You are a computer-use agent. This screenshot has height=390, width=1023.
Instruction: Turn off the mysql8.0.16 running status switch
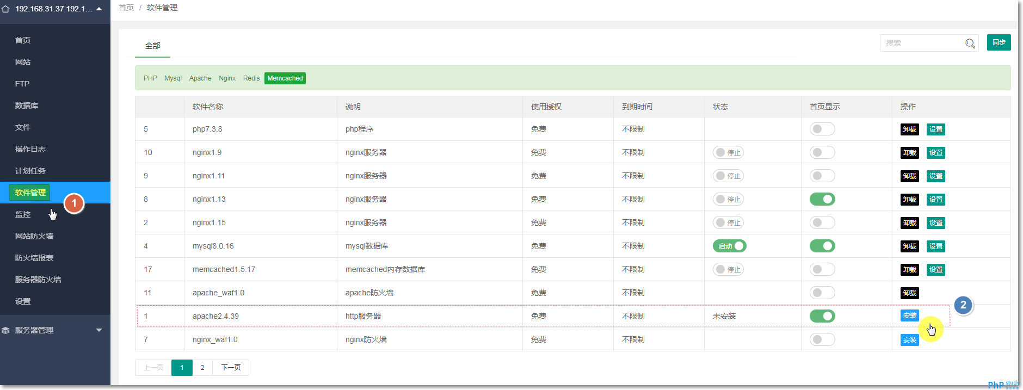pyautogui.click(x=729, y=246)
